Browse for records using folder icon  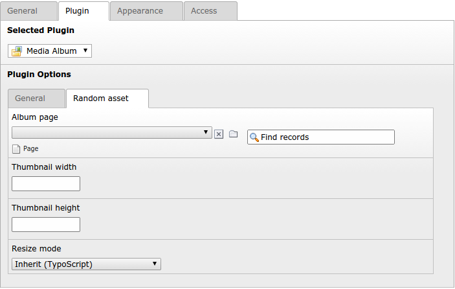tap(233, 134)
